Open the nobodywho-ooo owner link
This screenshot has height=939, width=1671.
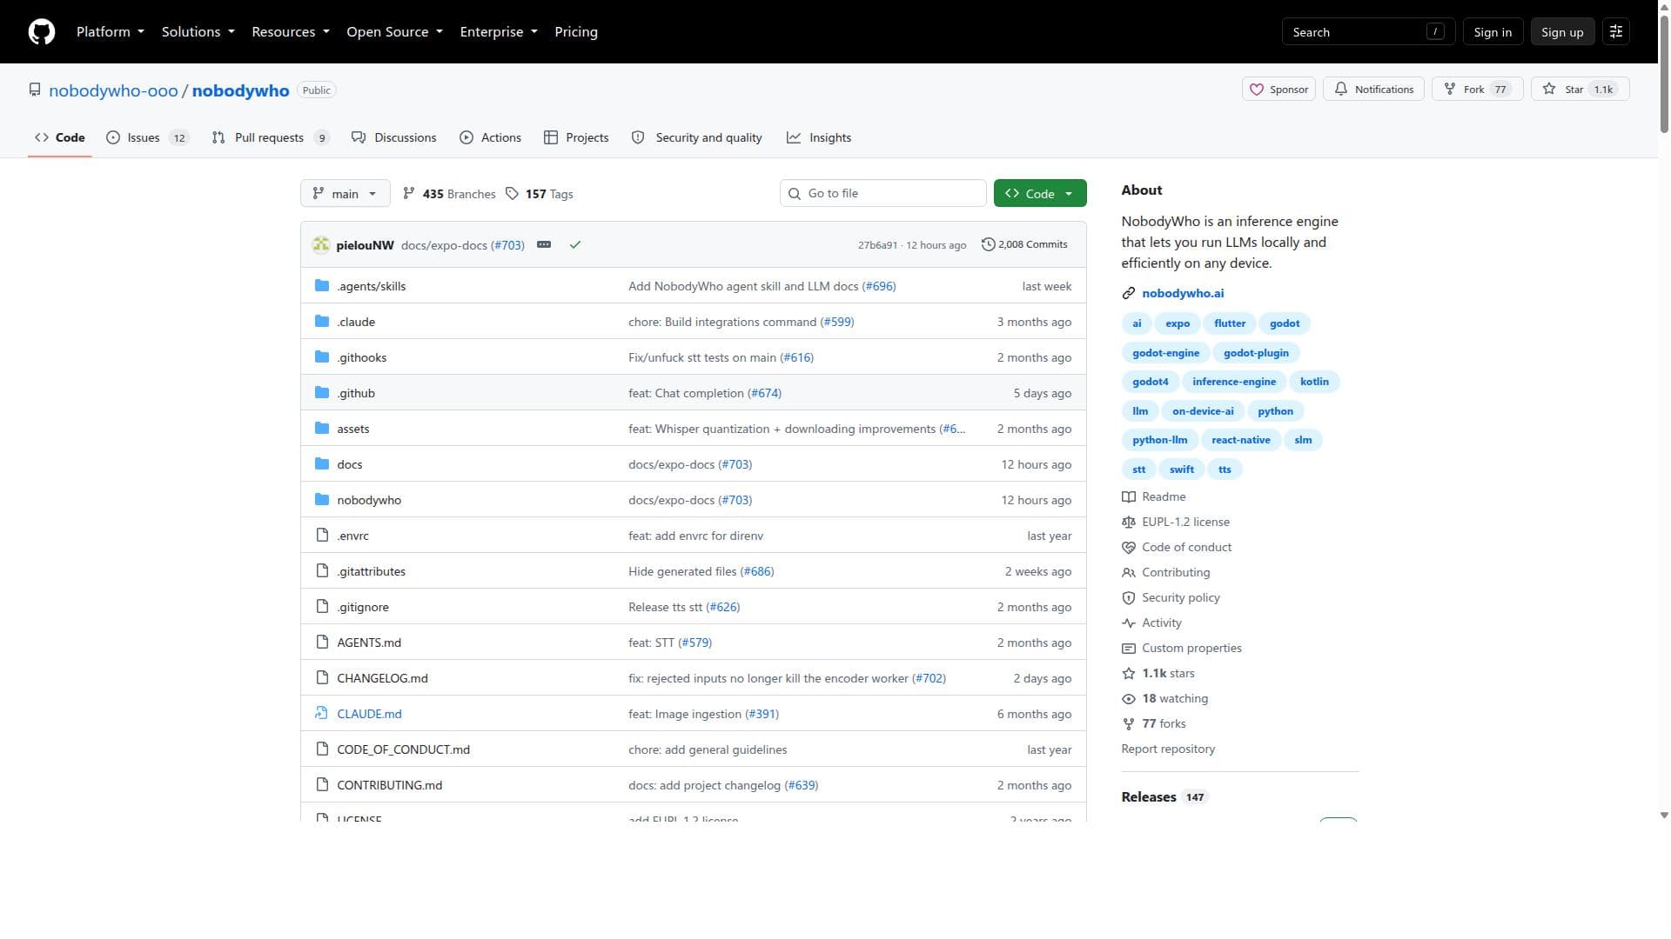pyautogui.click(x=113, y=90)
